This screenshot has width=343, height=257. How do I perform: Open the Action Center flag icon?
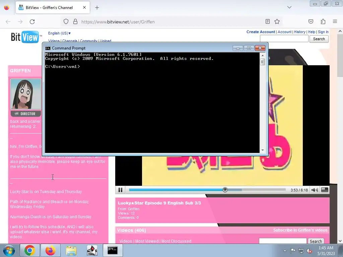293,251
